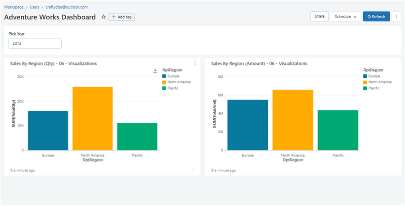The image size is (405, 206).
Task: Click RptRegion legend heading in Amount chart
Action: tap(373, 70)
